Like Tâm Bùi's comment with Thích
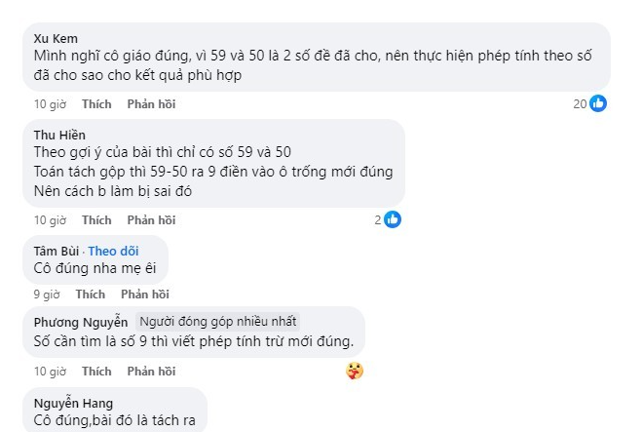The width and height of the screenshot is (642, 432). point(91,295)
